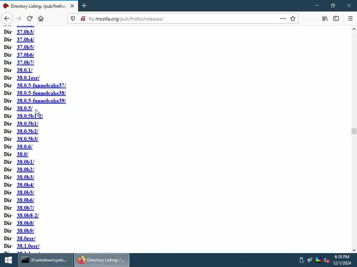Open the 38.0/ release directory
This screenshot has height=267, width=357.
pyautogui.click(x=23, y=154)
